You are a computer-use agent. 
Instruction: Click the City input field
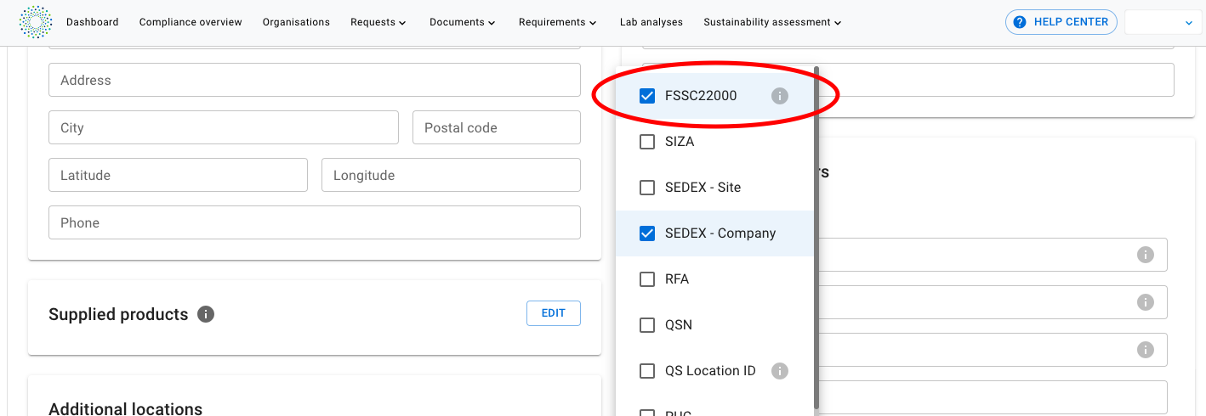coord(224,127)
